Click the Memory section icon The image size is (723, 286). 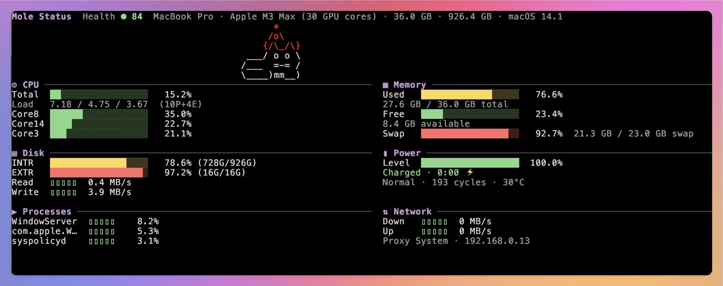[385, 85]
